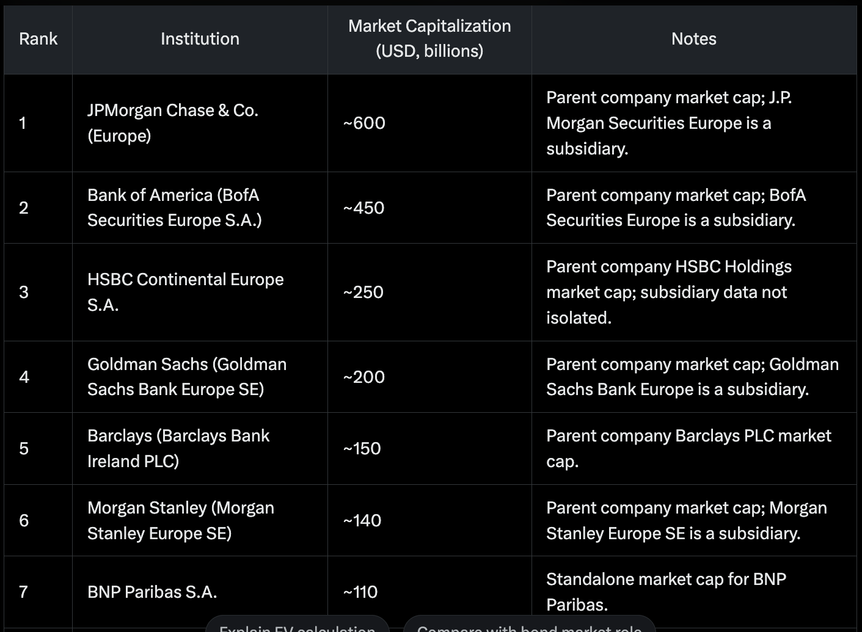
Task: Click the Institution column header
Action: click(200, 39)
